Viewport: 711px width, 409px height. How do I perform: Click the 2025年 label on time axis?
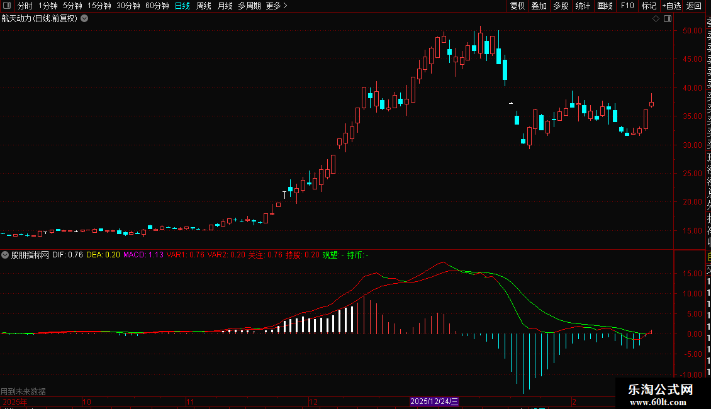15,401
